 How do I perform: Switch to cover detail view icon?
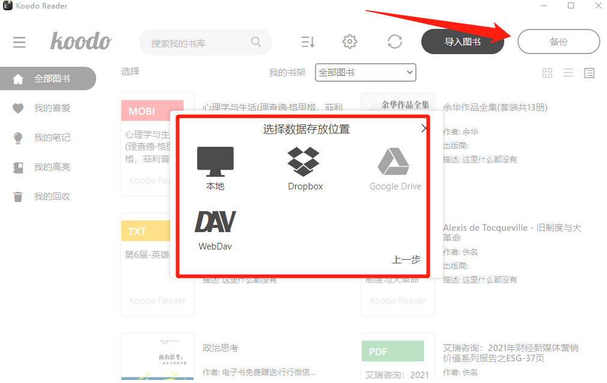pyautogui.click(x=589, y=73)
